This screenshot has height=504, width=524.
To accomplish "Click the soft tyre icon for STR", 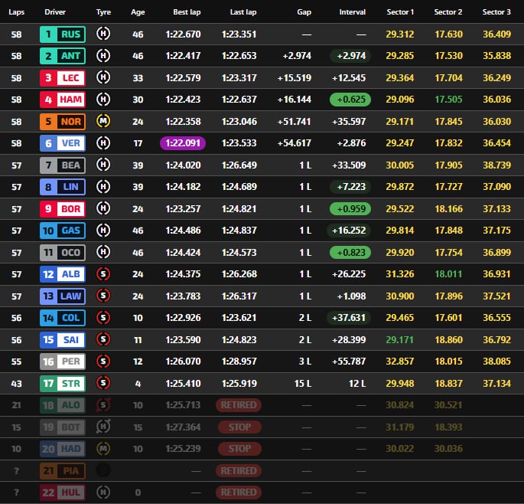I will tap(104, 382).
